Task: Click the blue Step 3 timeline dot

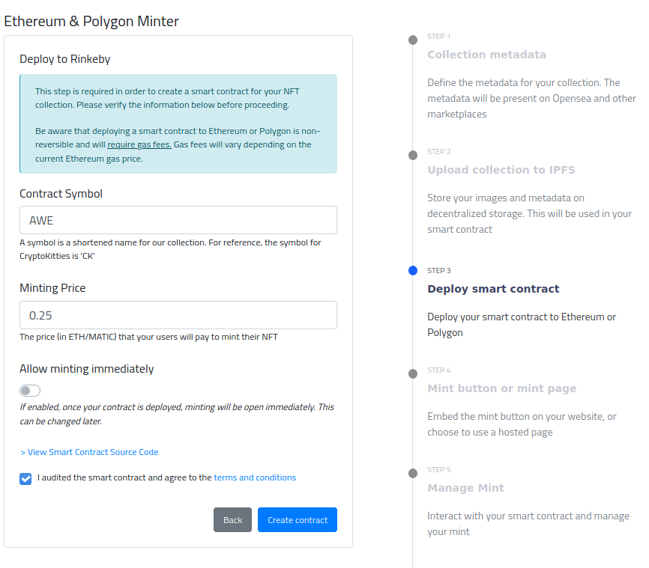Action: tap(413, 271)
